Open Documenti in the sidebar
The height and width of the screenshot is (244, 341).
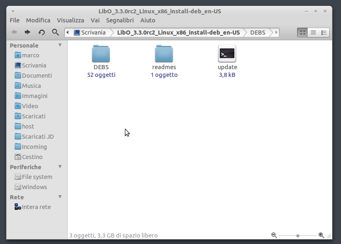coord(33,76)
